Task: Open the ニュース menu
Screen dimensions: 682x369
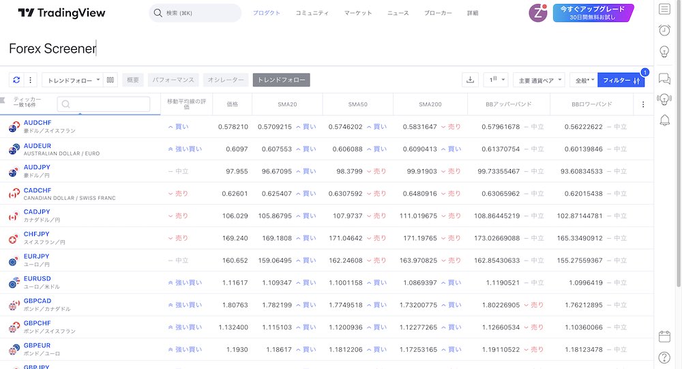Action: pos(398,13)
